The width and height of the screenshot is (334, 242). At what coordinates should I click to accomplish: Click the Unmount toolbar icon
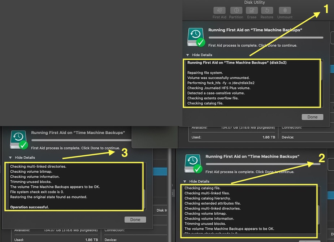pos(285,10)
